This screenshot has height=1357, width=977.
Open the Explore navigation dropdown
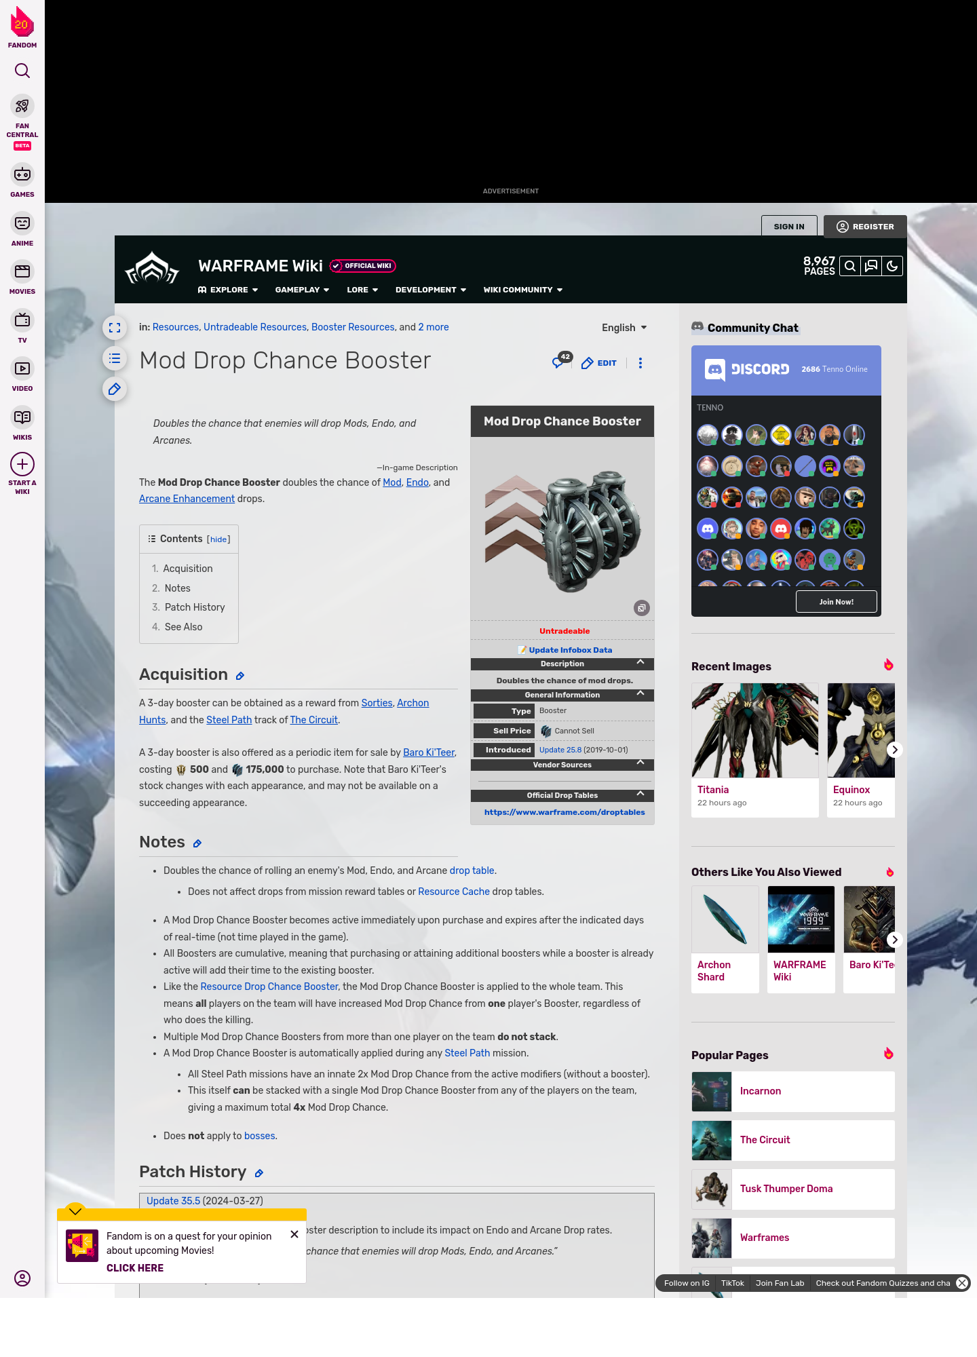pos(228,290)
